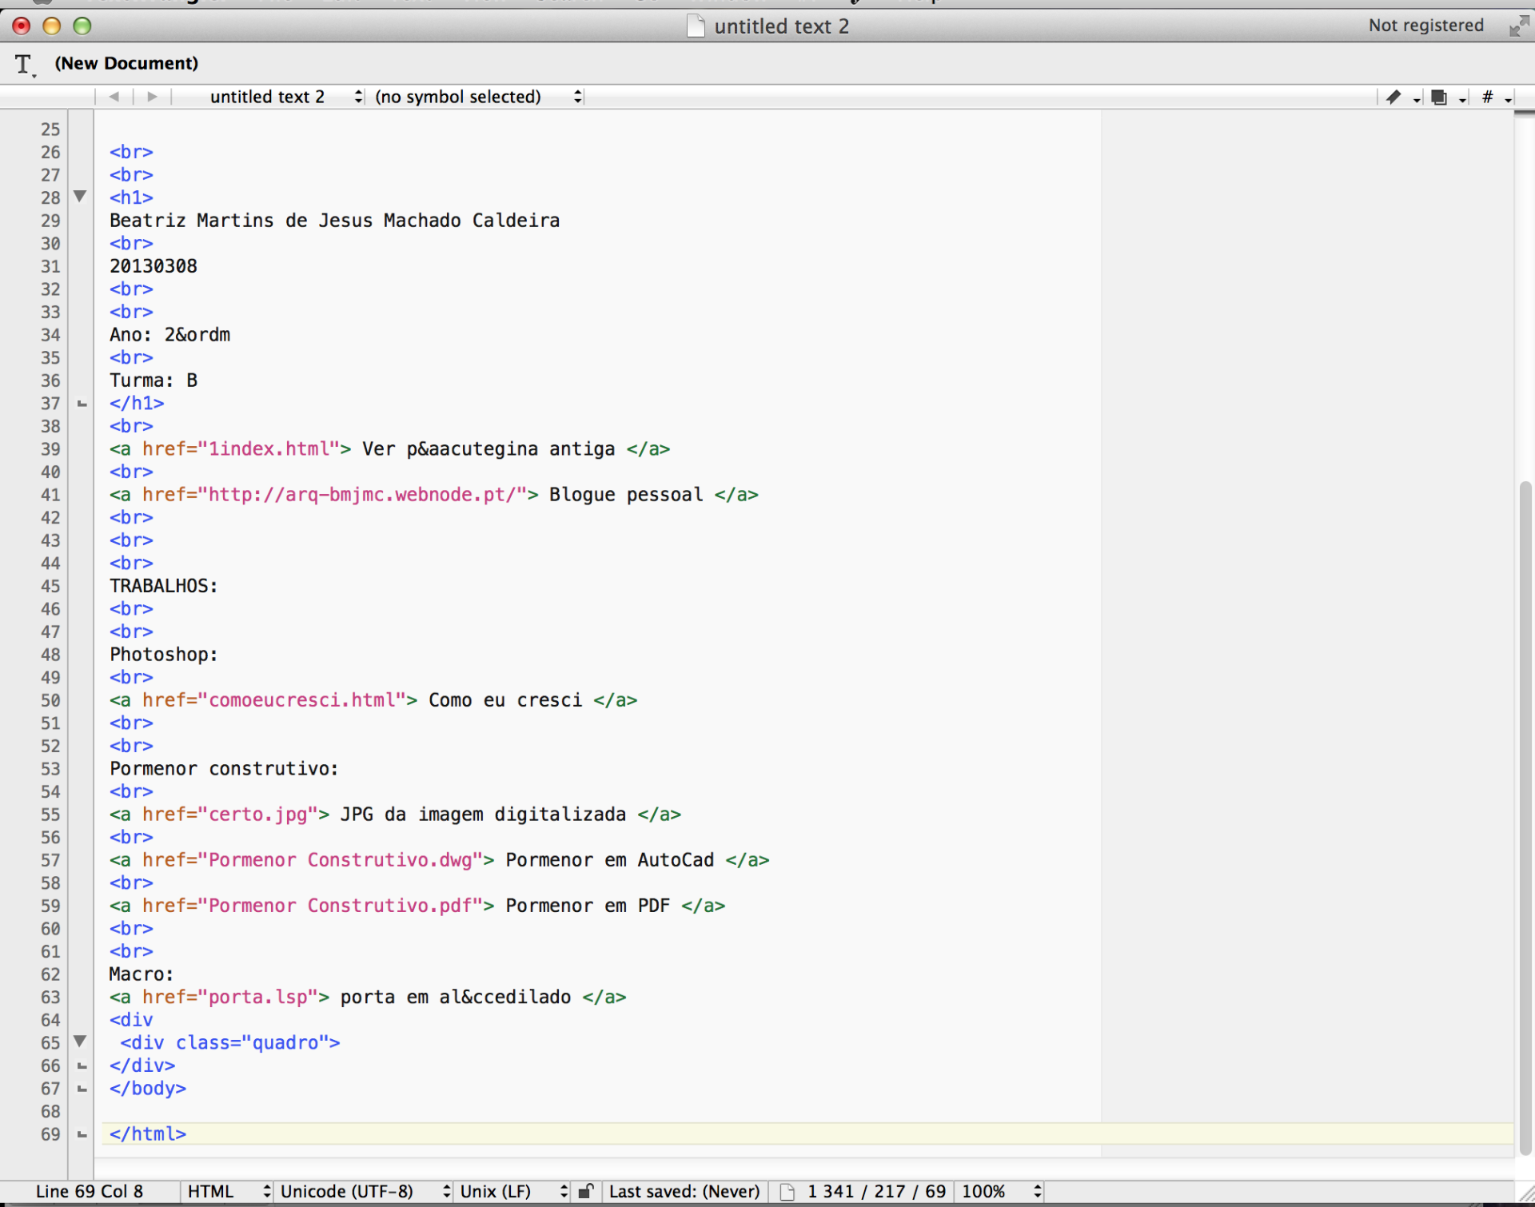Click the 'porta.lsp' href value
This screenshot has width=1535, height=1207.
(x=257, y=998)
